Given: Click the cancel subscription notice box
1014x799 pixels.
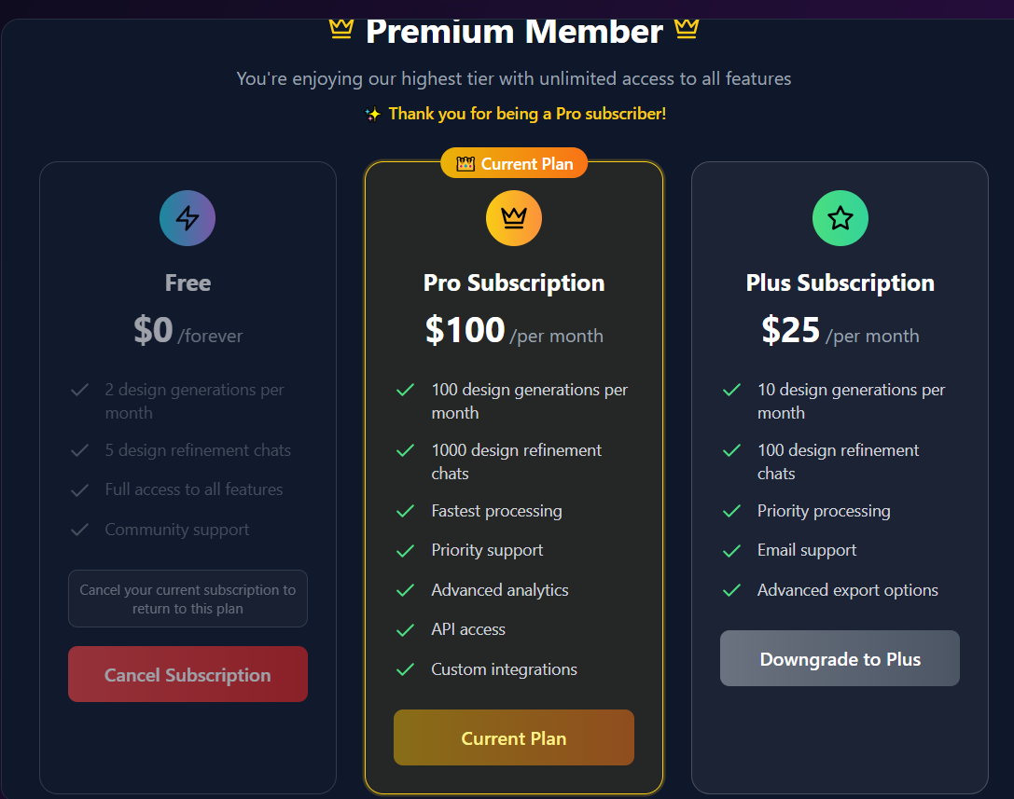Looking at the screenshot, I should (x=188, y=599).
